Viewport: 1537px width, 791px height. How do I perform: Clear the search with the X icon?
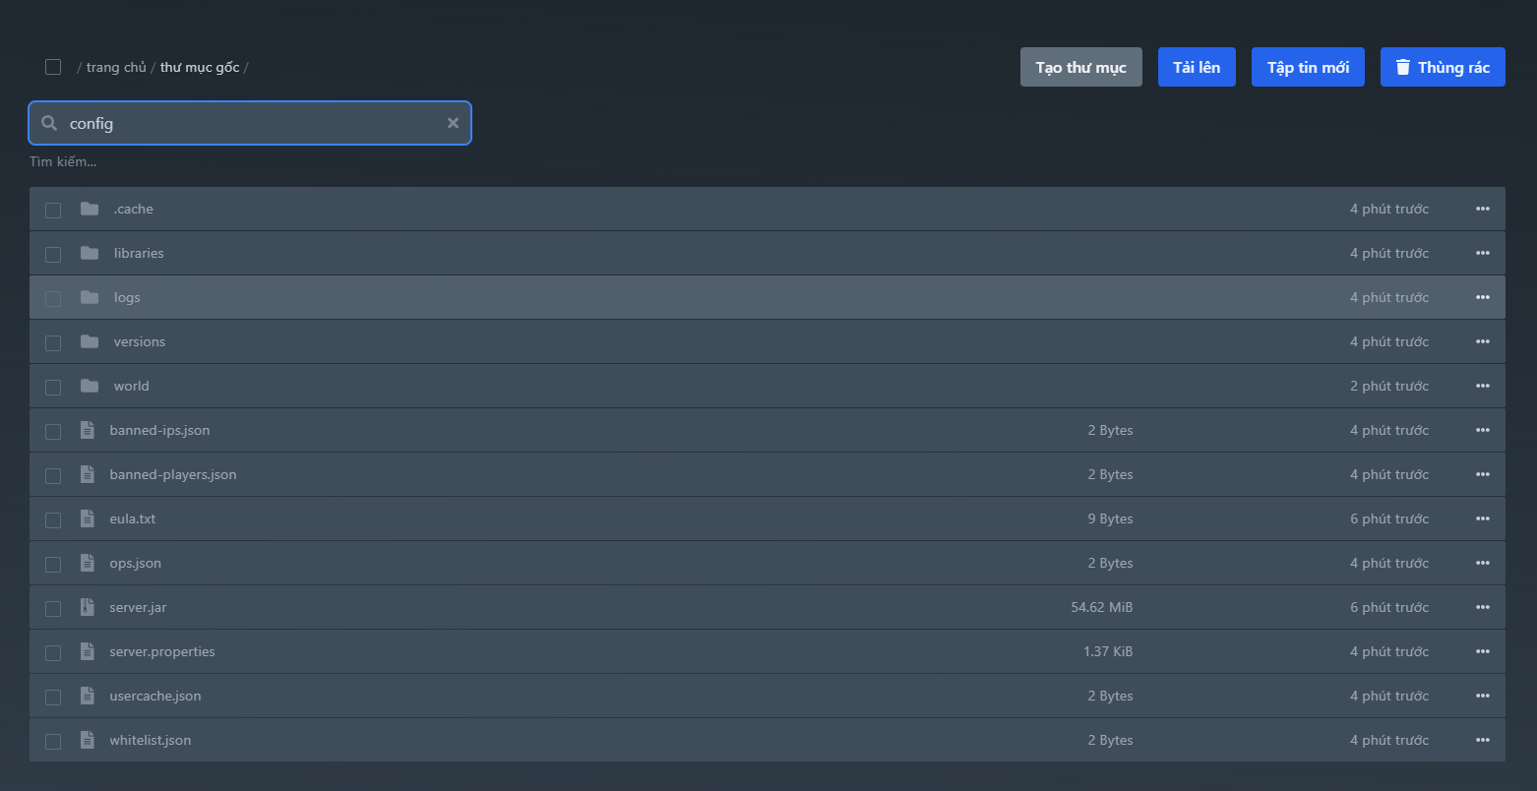click(453, 123)
